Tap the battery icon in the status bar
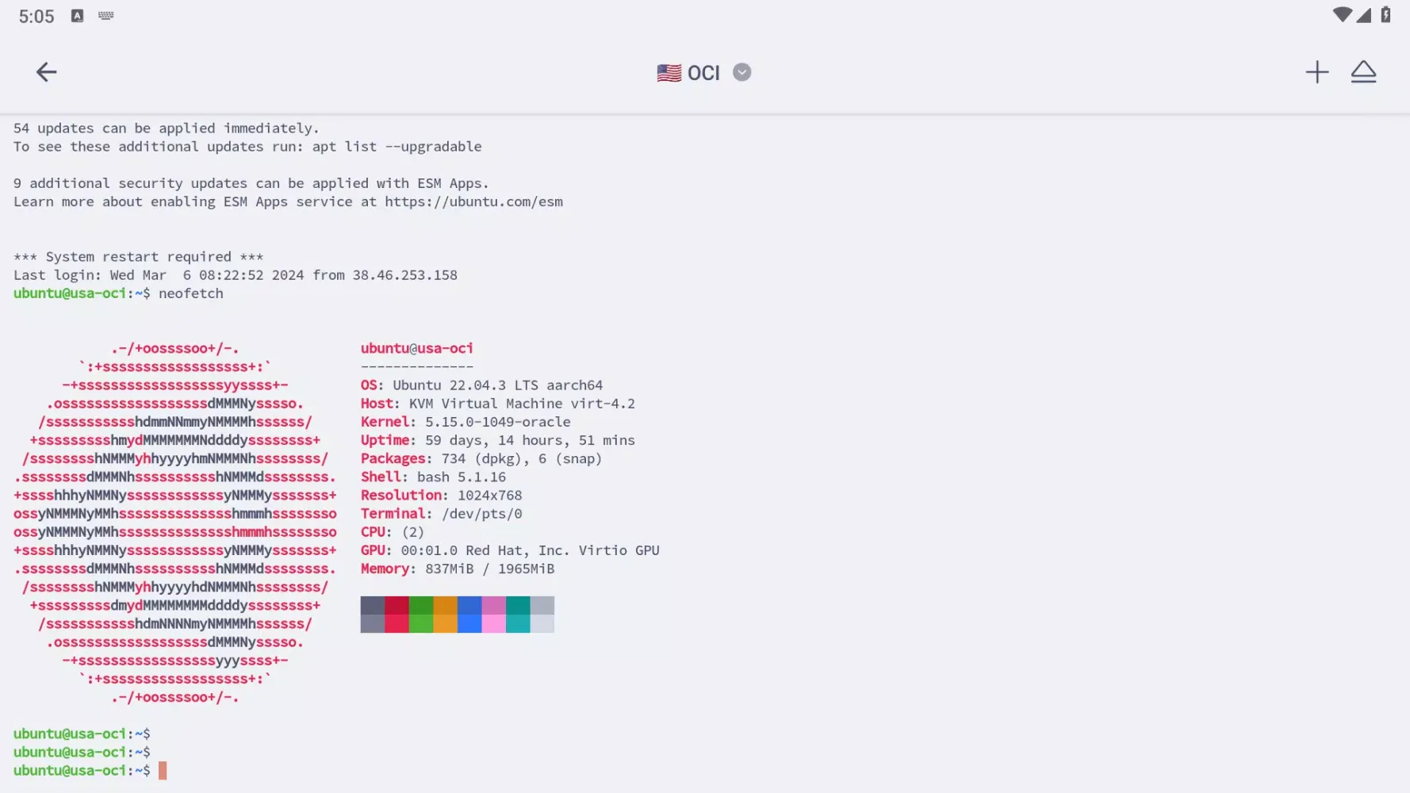 point(1385,15)
